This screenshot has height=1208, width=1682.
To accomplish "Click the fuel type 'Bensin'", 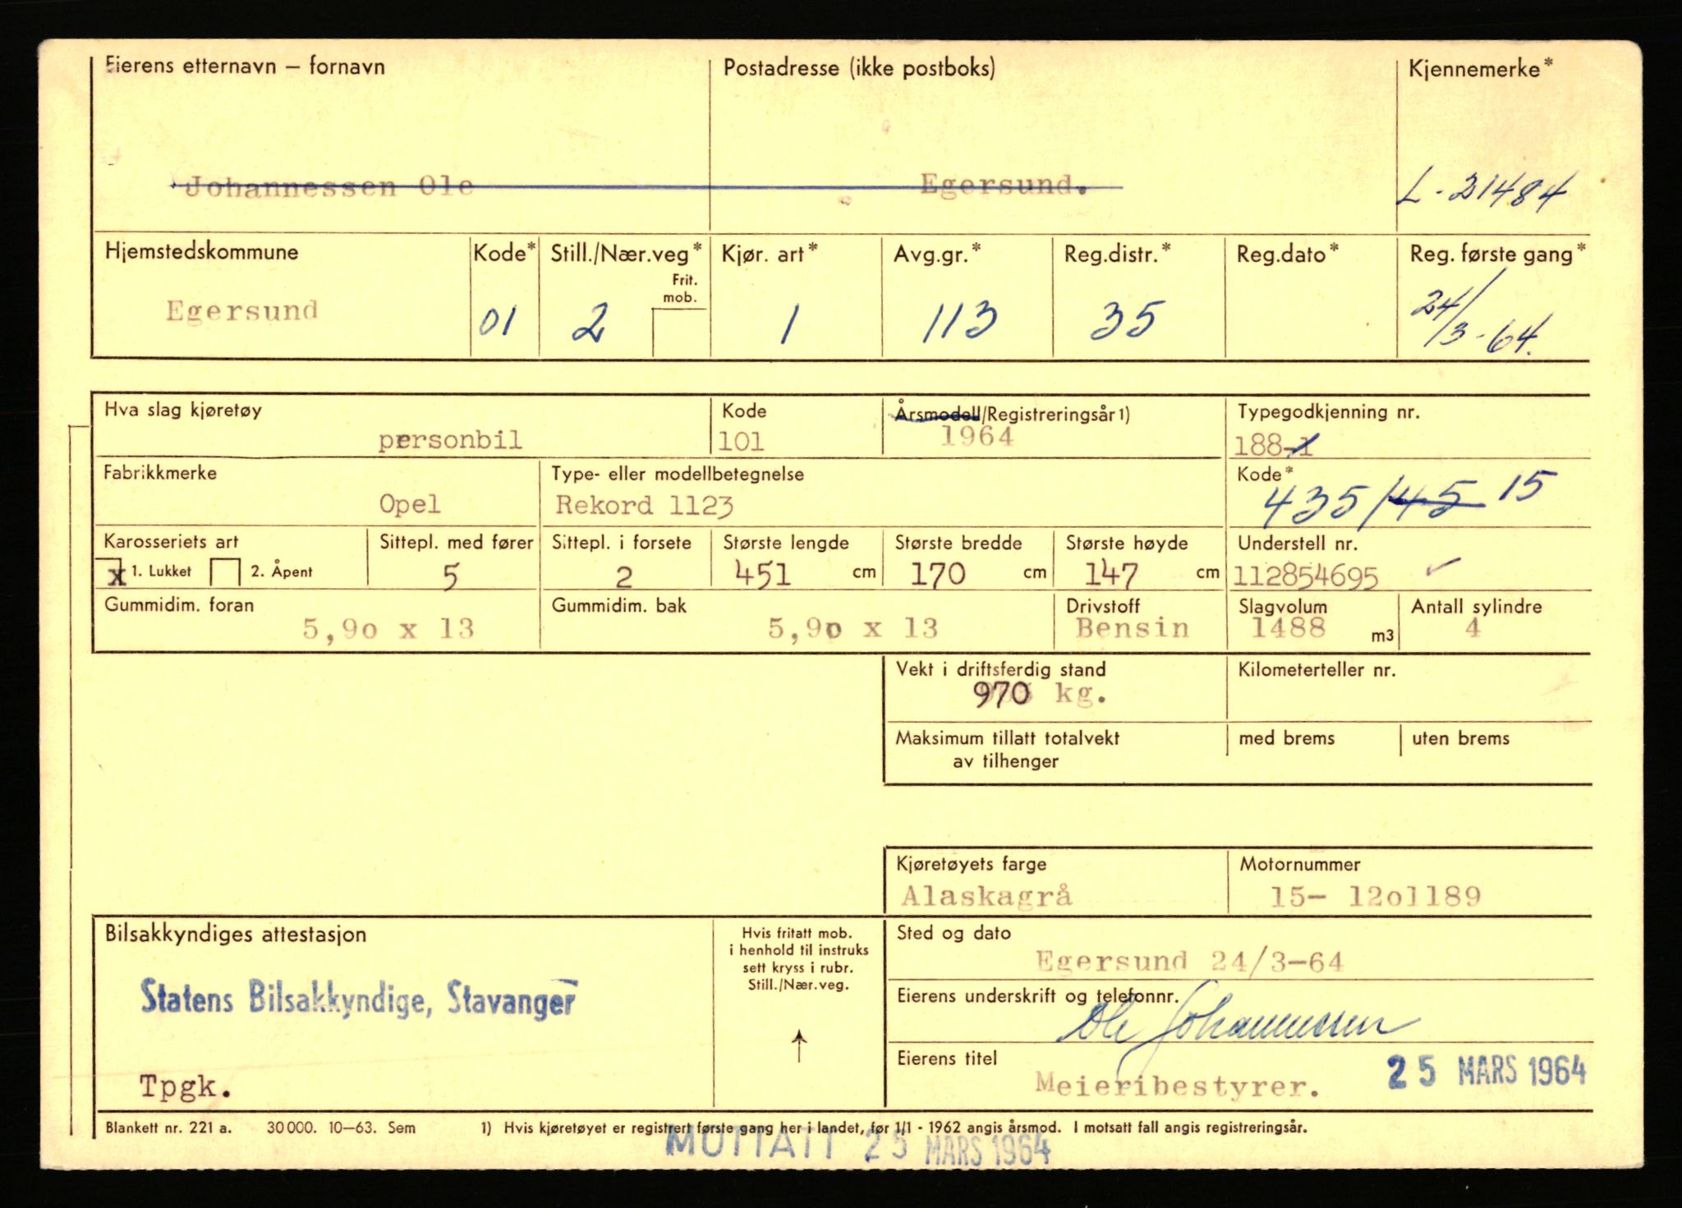I will click(1133, 628).
